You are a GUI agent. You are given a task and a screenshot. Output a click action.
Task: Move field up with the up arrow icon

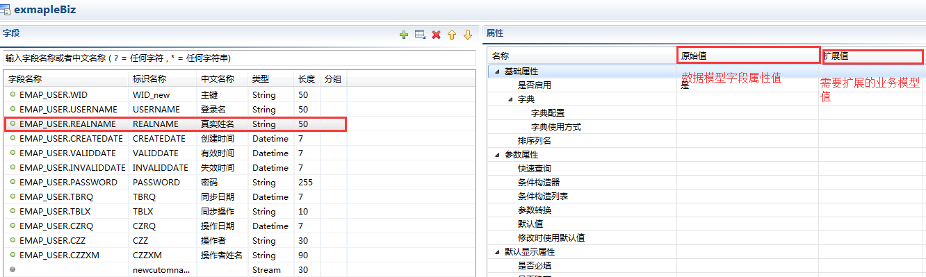point(452,34)
